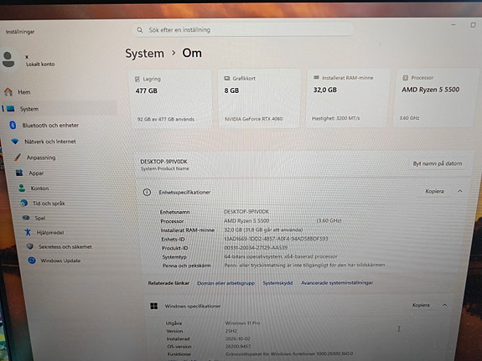Copy device specifications with Kopiera
Image resolution: width=482 pixels, height=361 pixels.
click(x=434, y=191)
